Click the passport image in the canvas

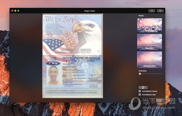click(72, 56)
